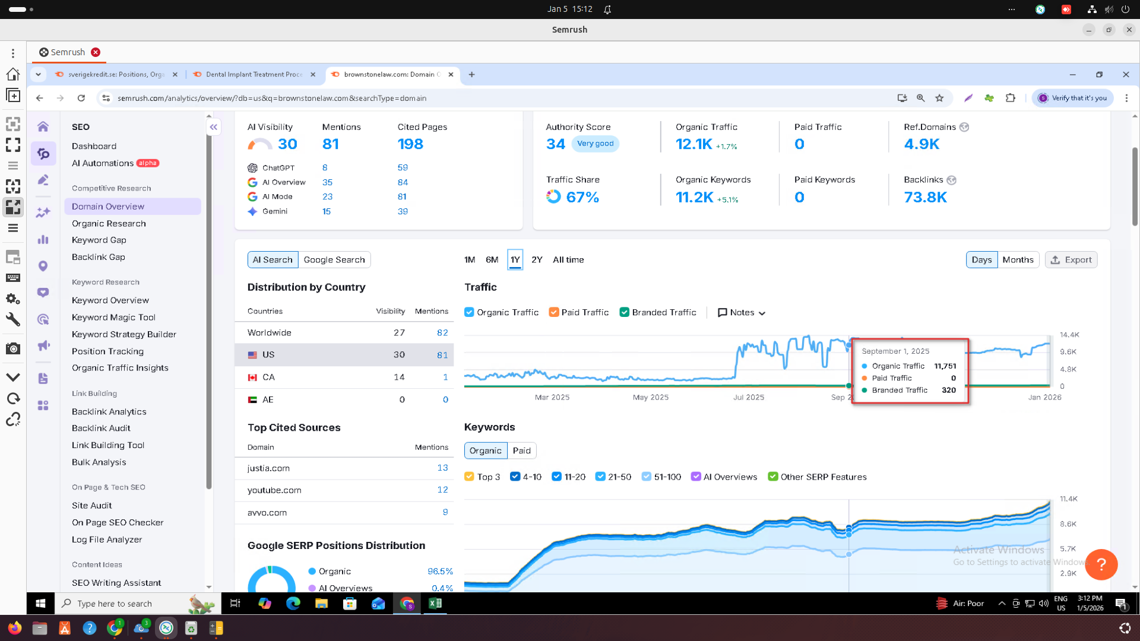Screen dimensions: 1140x641
Task: Toggle the 4-10 positions checkbox
Action: (515, 477)
